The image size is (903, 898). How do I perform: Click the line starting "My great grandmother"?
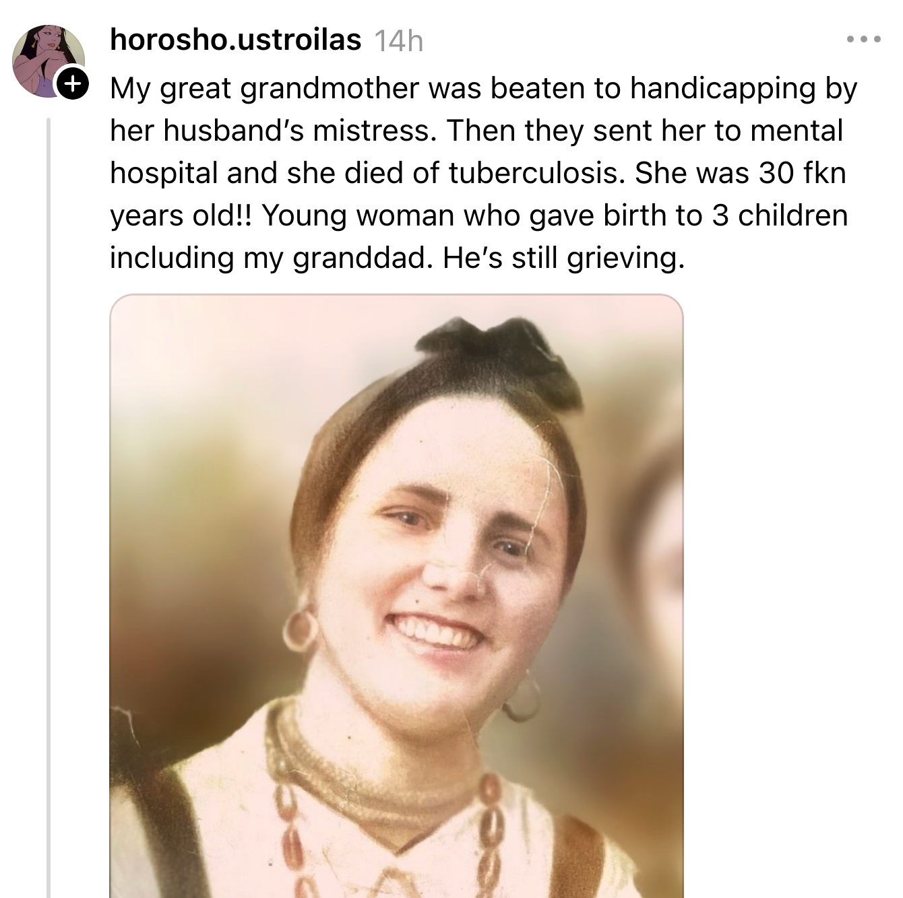pyautogui.click(x=482, y=88)
